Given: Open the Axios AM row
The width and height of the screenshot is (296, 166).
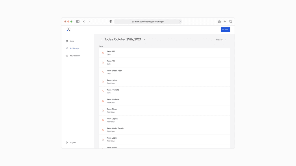Looking at the screenshot, I should click(x=164, y=53).
